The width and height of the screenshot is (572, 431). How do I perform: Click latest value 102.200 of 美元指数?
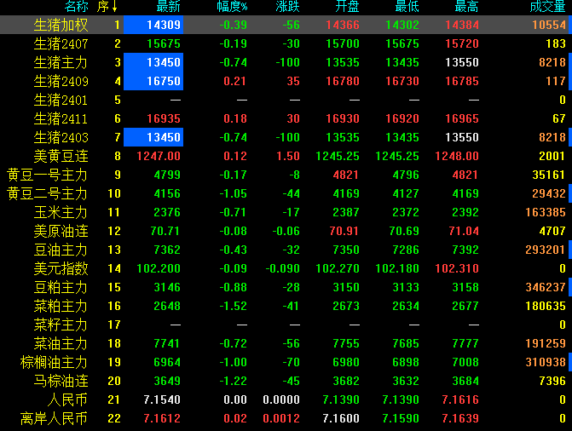159,269
